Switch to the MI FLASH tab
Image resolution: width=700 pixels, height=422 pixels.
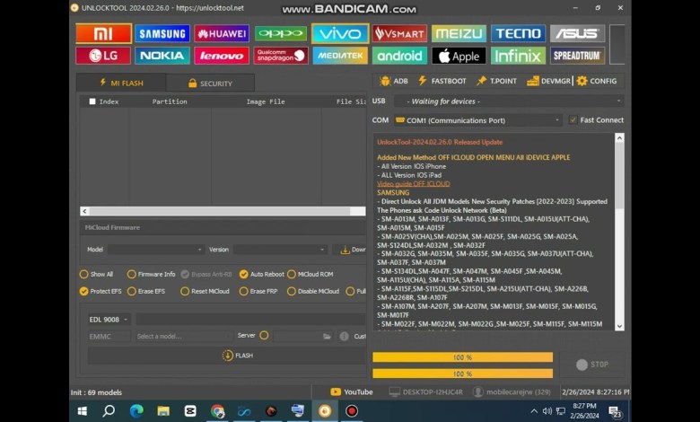pos(121,84)
